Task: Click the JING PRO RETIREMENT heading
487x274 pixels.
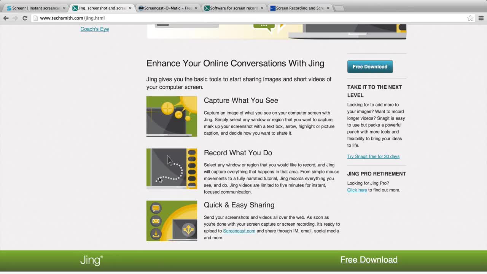Action: (x=376, y=174)
